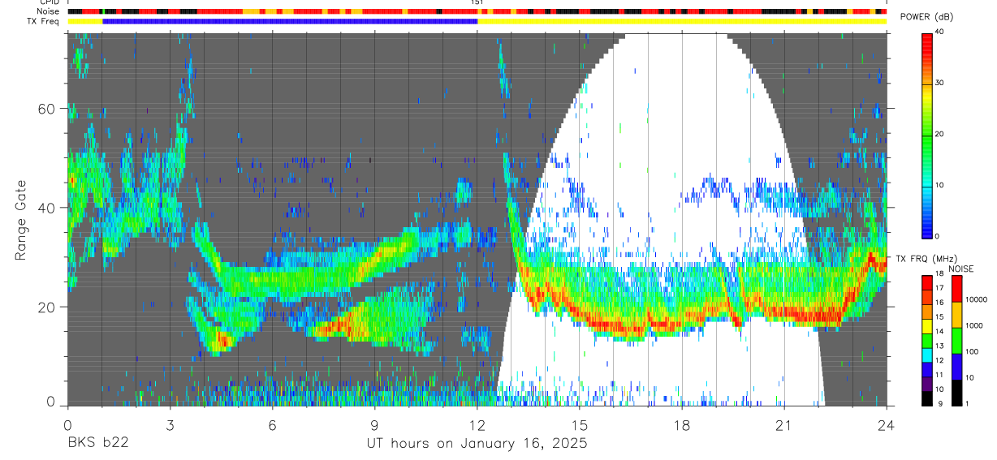Click the 'Noise' row label at top left

[x=50, y=11]
